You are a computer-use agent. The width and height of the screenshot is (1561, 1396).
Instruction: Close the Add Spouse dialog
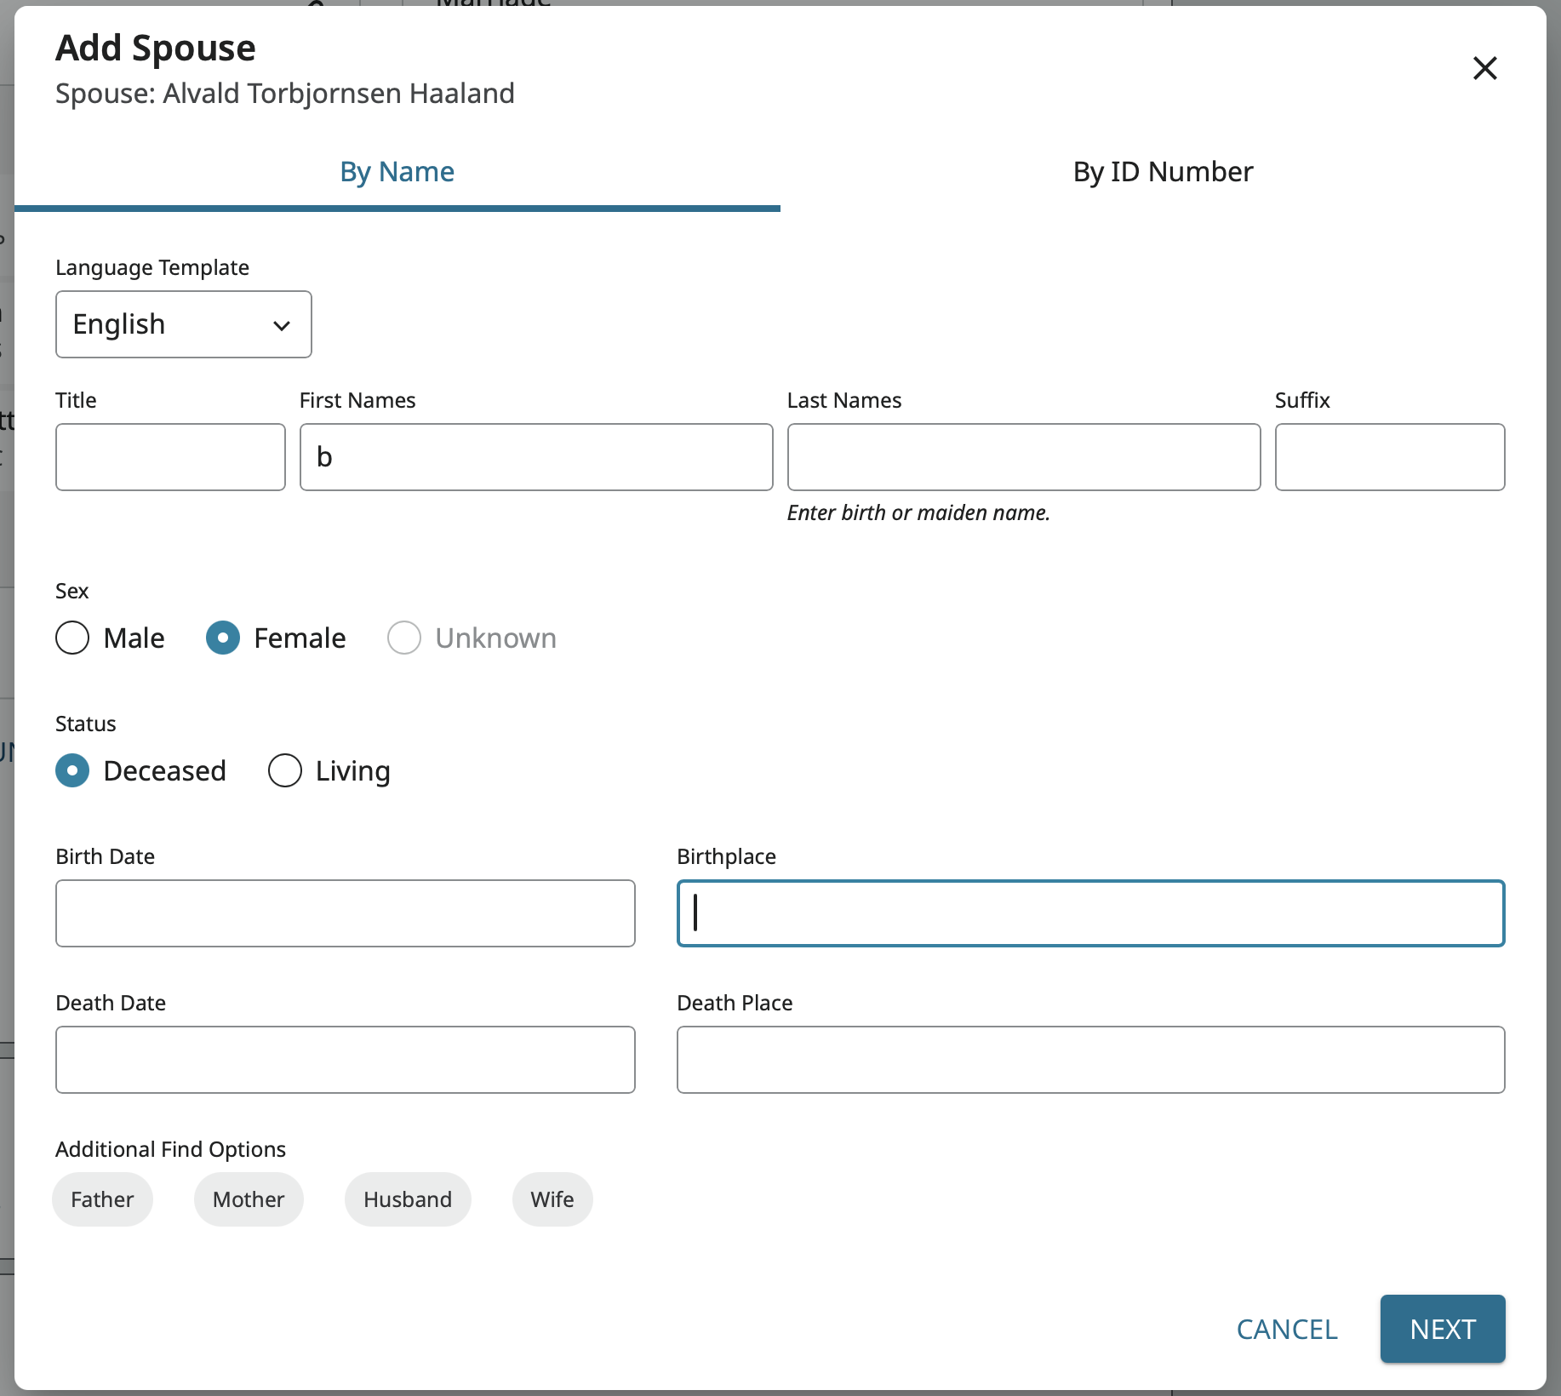point(1484,68)
